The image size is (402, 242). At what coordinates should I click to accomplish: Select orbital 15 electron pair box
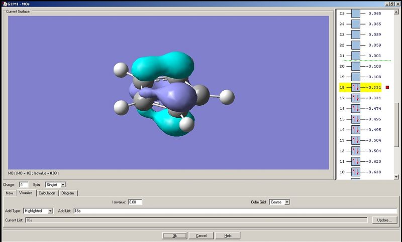pyautogui.click(x=356, y=119)
